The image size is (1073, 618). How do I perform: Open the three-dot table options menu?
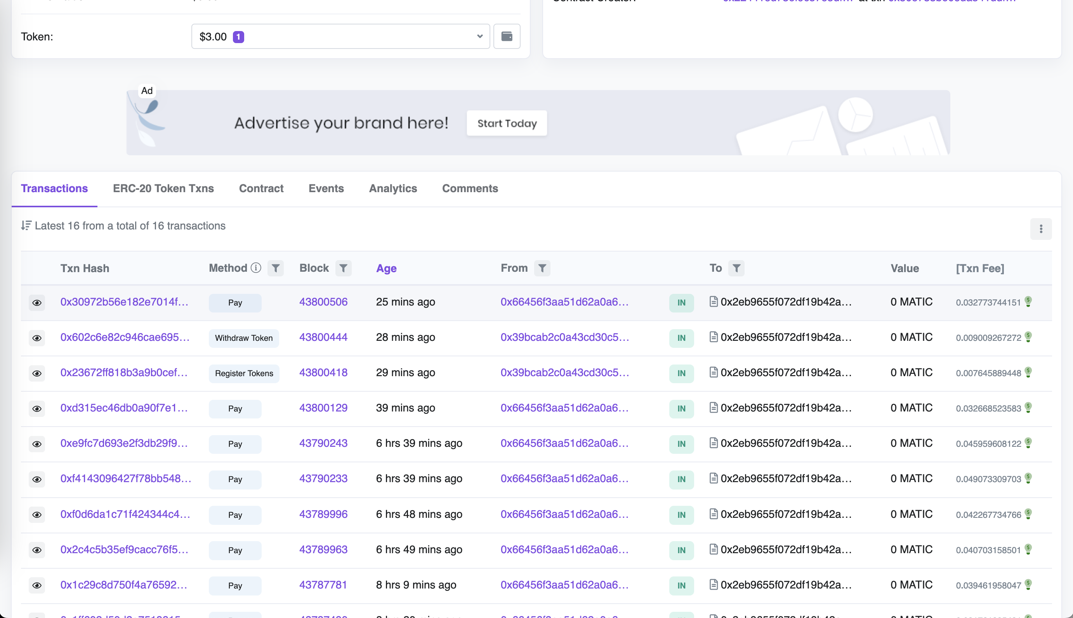click(x=1041, y=229)
